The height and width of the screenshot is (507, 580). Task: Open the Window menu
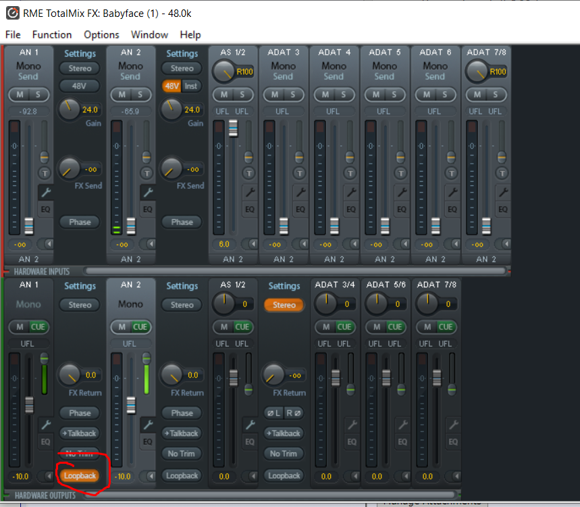click(x=149, y=34)
